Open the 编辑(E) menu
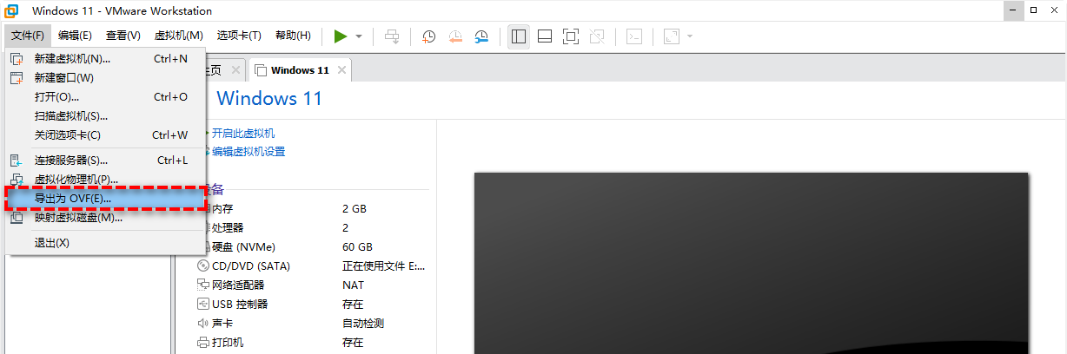This screenshot has height=354, width=1067. (75, 36)
